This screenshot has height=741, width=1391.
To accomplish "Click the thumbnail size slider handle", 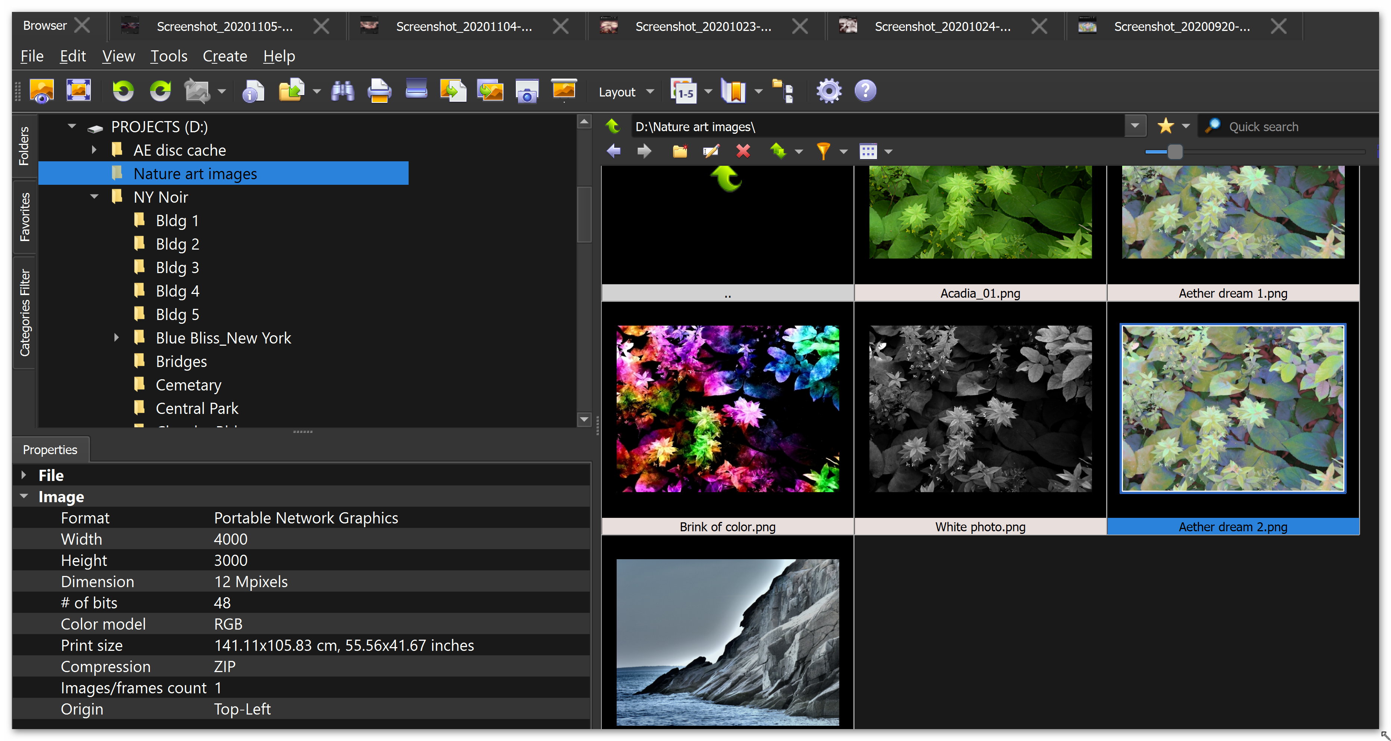I will 1174,152.
